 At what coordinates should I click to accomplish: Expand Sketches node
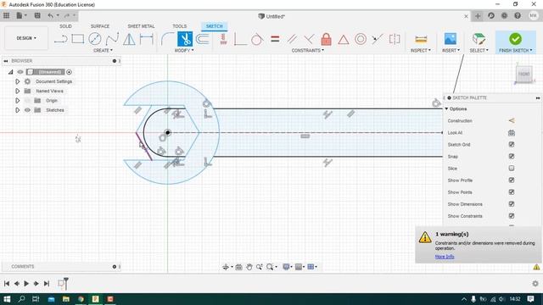17,110
